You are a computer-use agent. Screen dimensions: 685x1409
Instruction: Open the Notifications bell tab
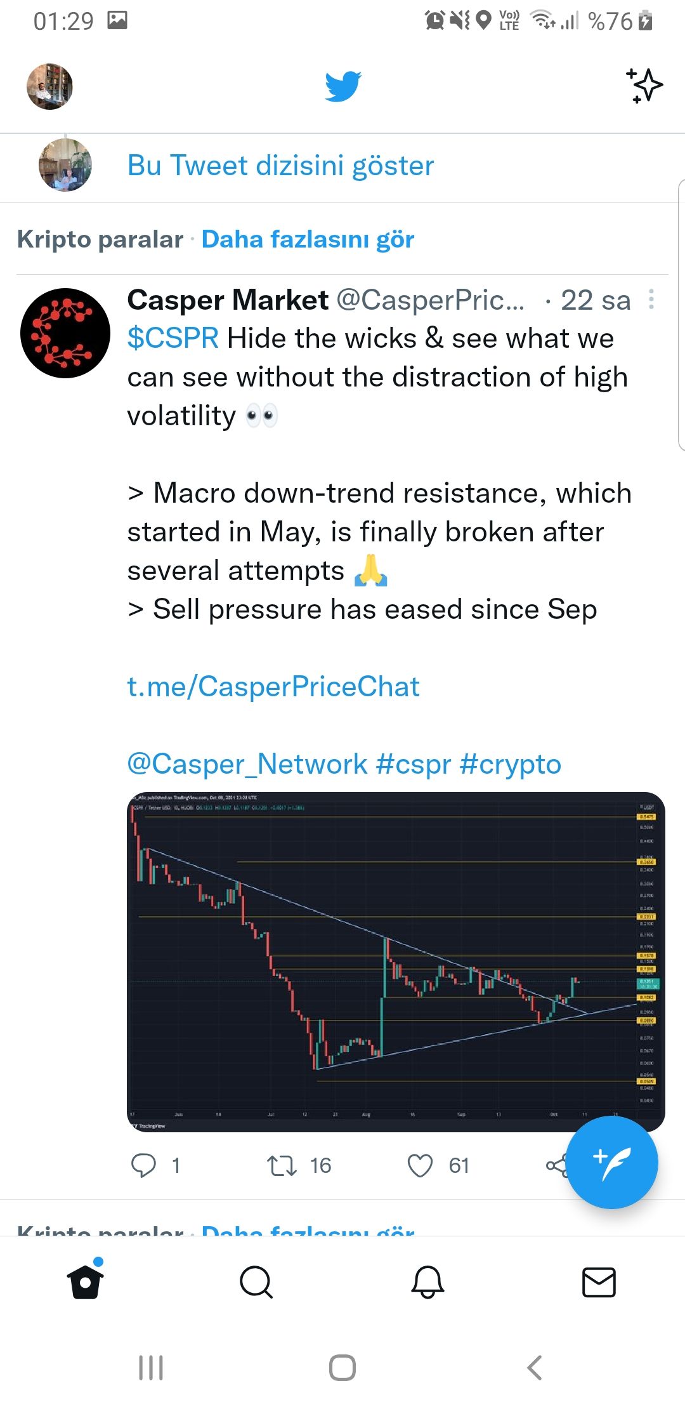click(x=428, y=1282)
